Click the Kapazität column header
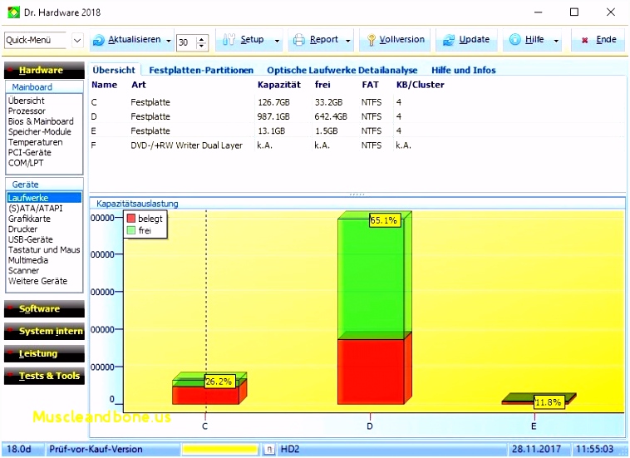Viewport: 630px width, 458px height. pyautogui.click(x=278, y=85)
